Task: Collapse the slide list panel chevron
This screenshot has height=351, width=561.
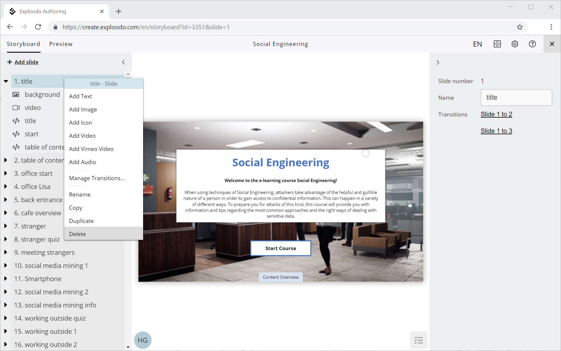Action: [124, 62]
